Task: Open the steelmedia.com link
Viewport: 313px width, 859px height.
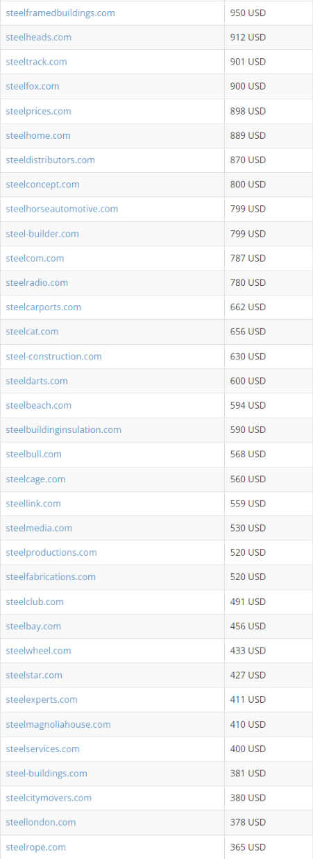Action: (x=39, y=528)
